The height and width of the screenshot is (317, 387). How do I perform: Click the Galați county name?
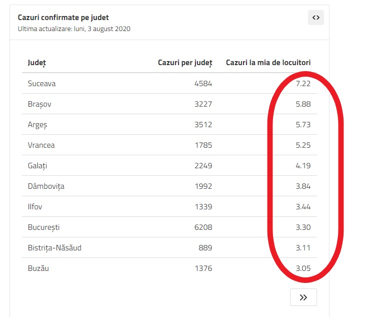37,166
